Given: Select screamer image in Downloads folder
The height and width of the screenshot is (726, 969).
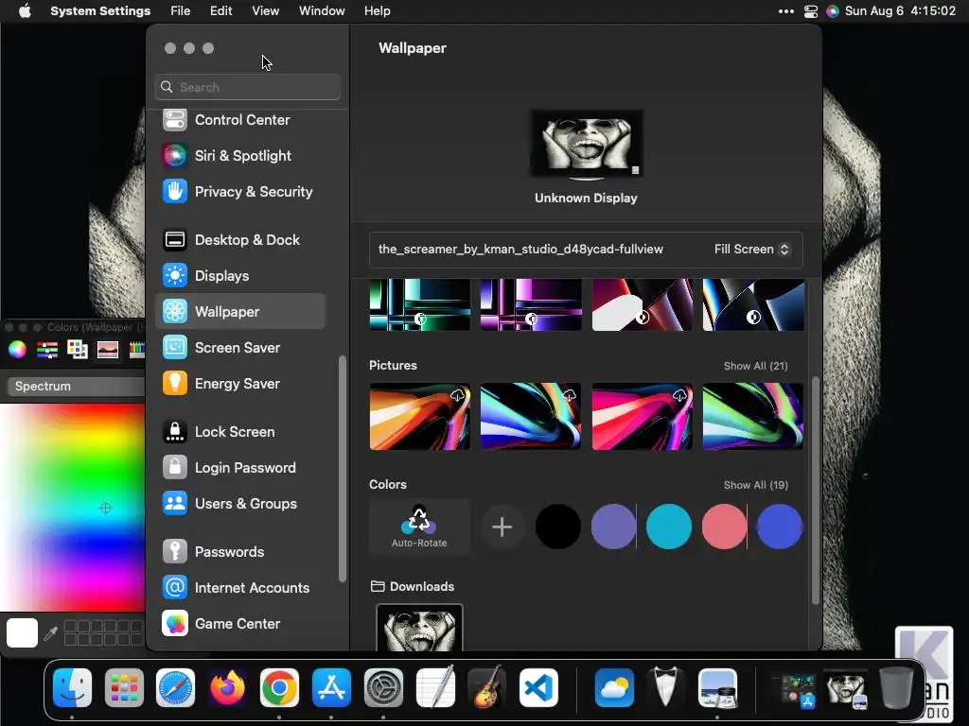Looking at the screenshot, I should click(419, 628).
